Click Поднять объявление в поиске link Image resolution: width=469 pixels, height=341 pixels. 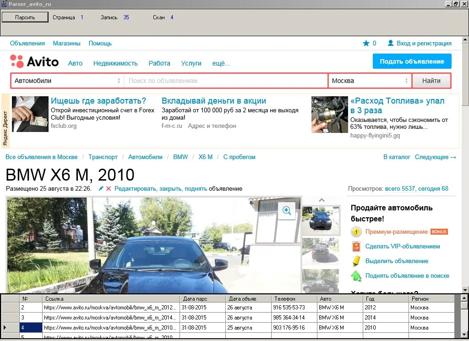coord(407,276)
